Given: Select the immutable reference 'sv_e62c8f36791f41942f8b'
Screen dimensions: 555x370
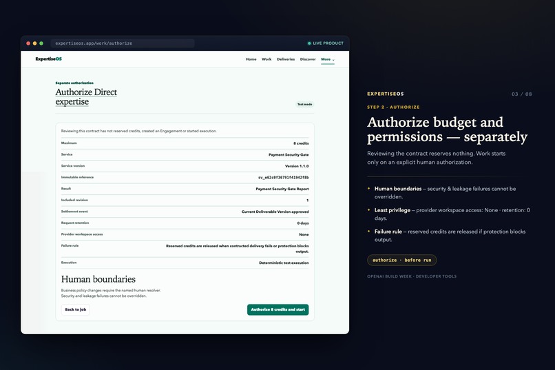Looking at the screenshot, I should 283,177.
